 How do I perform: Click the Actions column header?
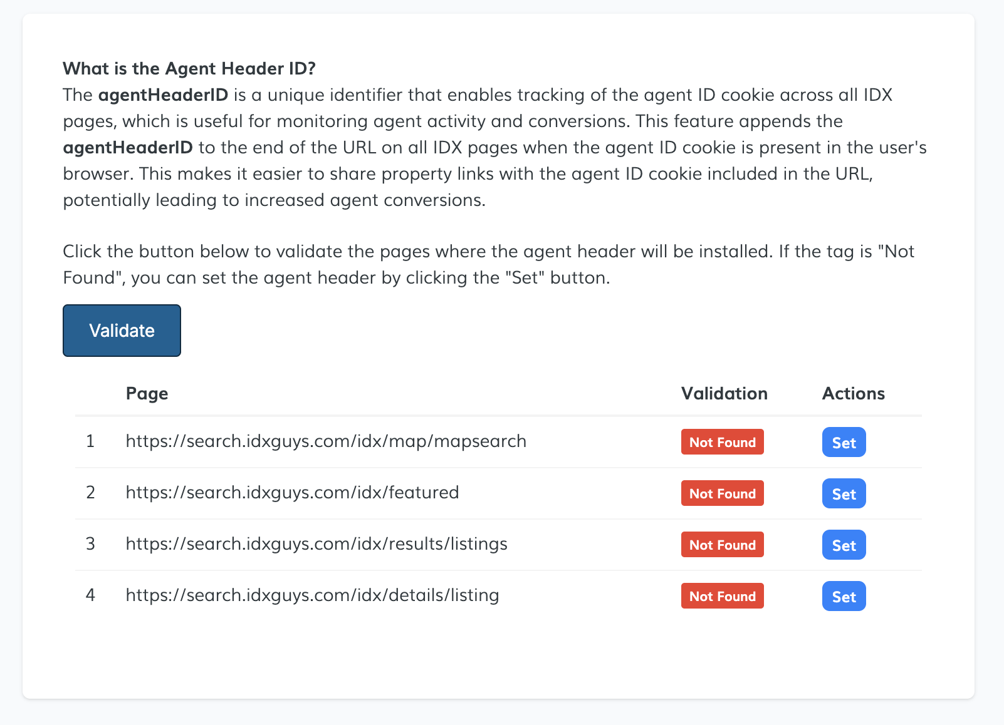[x=853, y=394]
